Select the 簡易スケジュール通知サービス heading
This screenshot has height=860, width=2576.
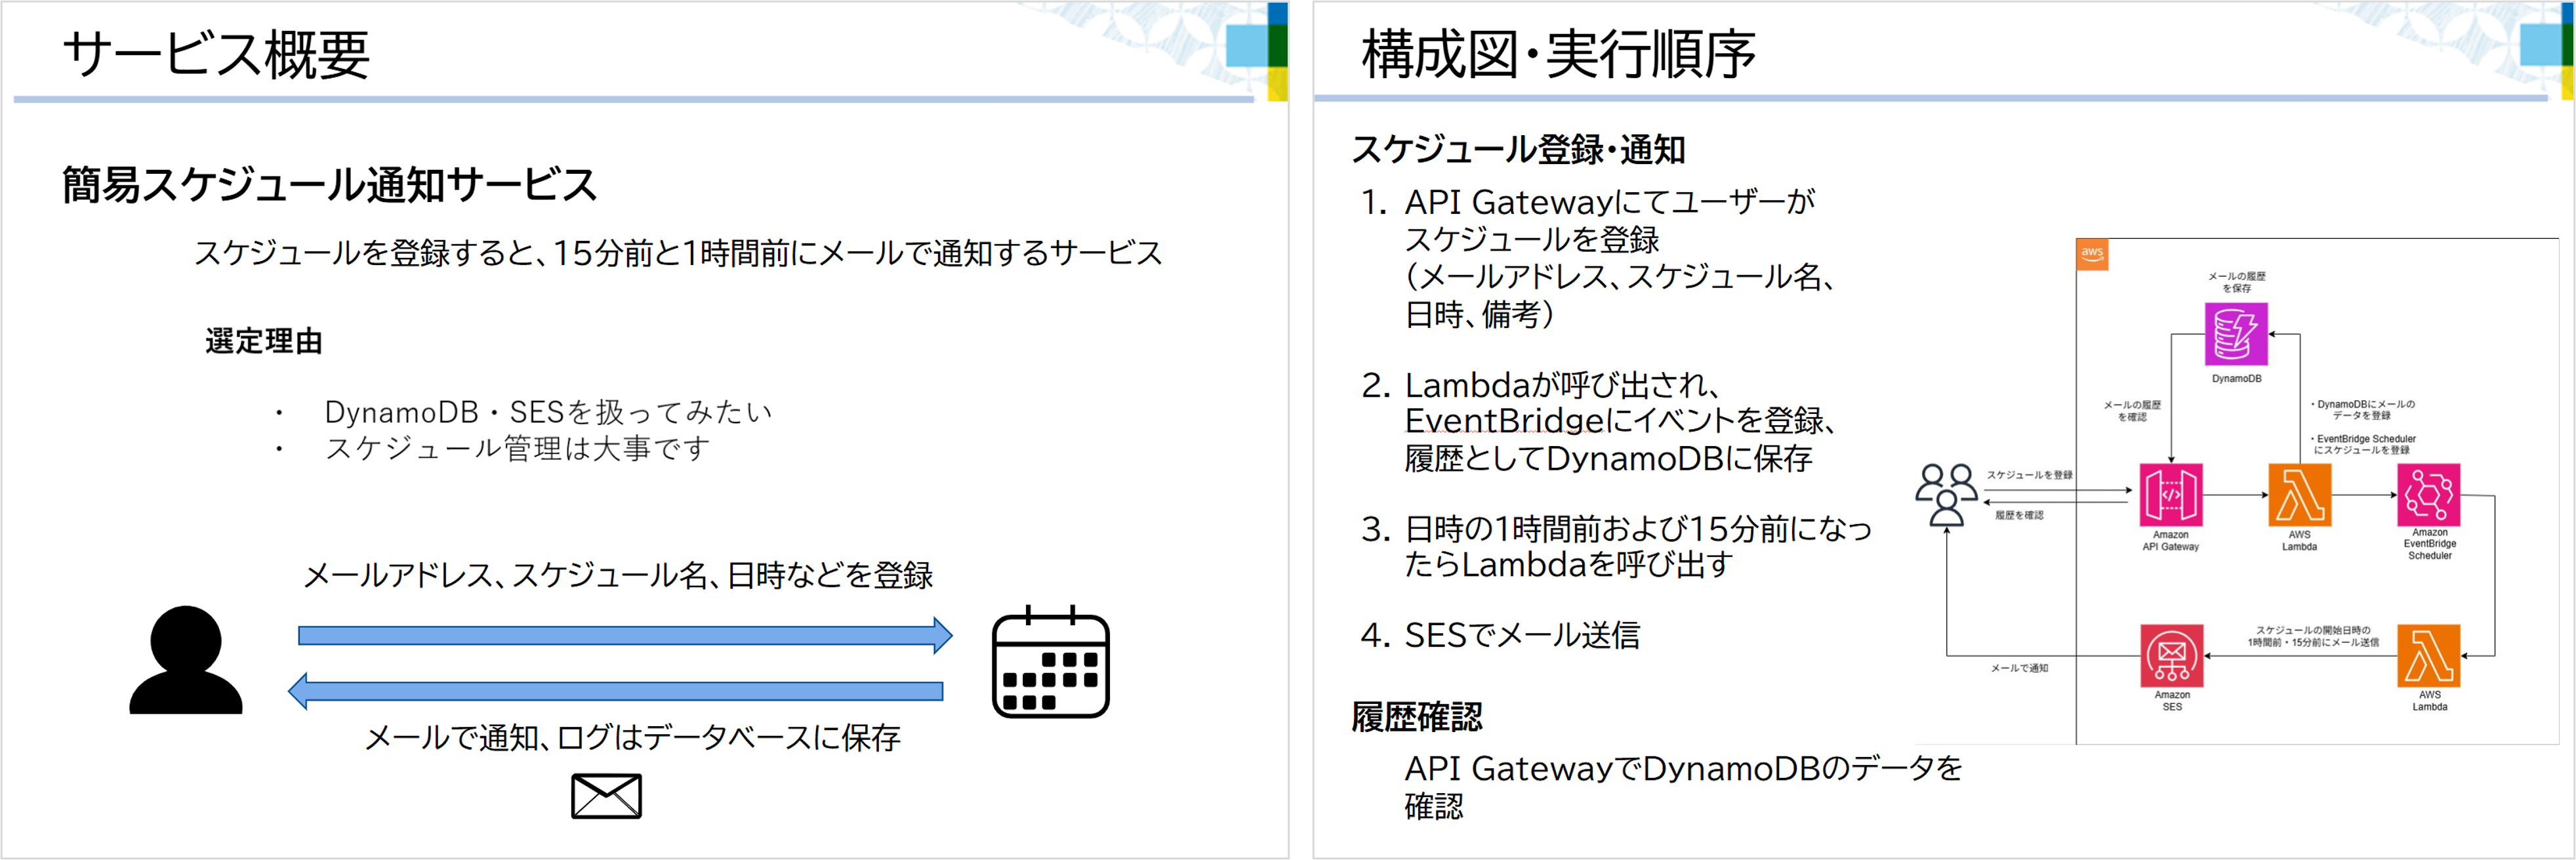329,185
